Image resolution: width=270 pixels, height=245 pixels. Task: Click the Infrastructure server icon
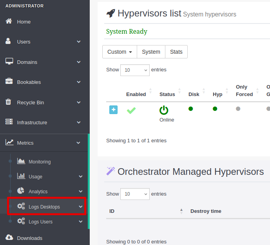point(9,122)
